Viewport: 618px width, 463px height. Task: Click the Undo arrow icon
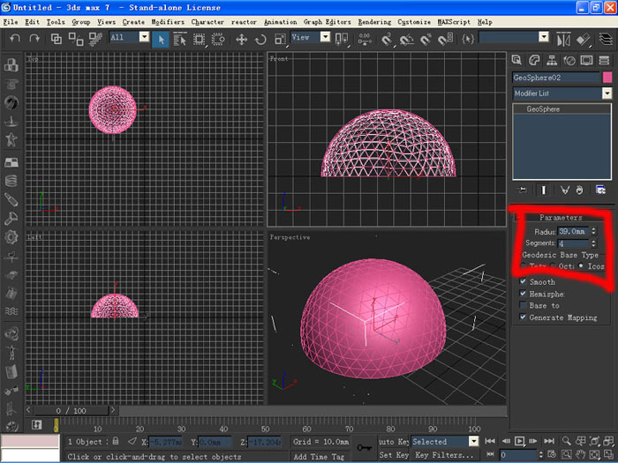(x=15, y=38)
